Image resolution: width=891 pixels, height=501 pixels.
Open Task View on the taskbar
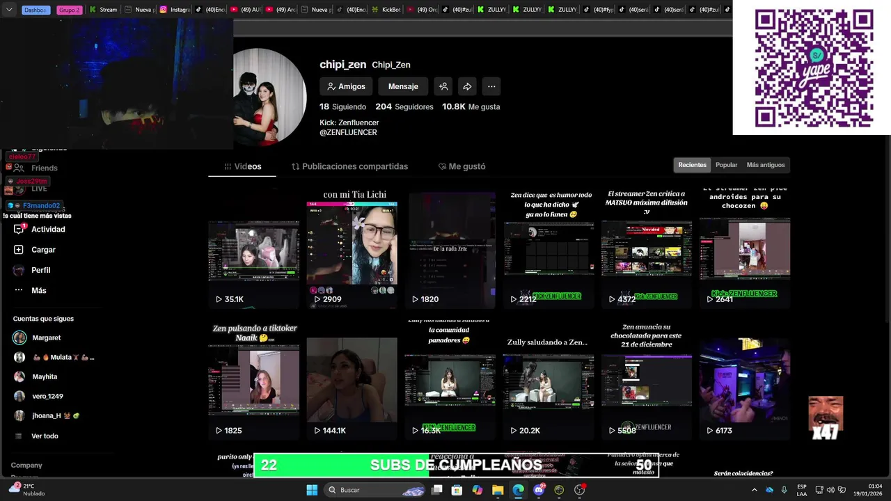tap(437, 490)
